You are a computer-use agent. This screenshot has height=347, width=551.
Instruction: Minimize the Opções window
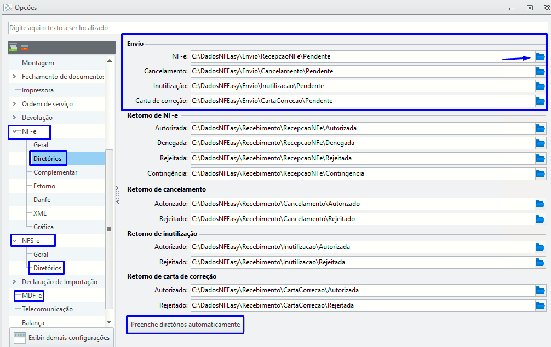pos(512,8)
